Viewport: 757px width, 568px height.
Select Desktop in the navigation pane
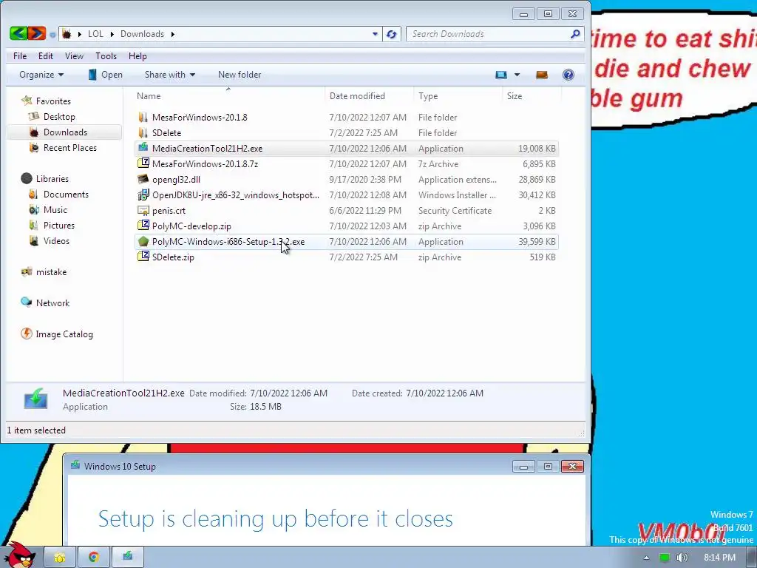(59, 117)
